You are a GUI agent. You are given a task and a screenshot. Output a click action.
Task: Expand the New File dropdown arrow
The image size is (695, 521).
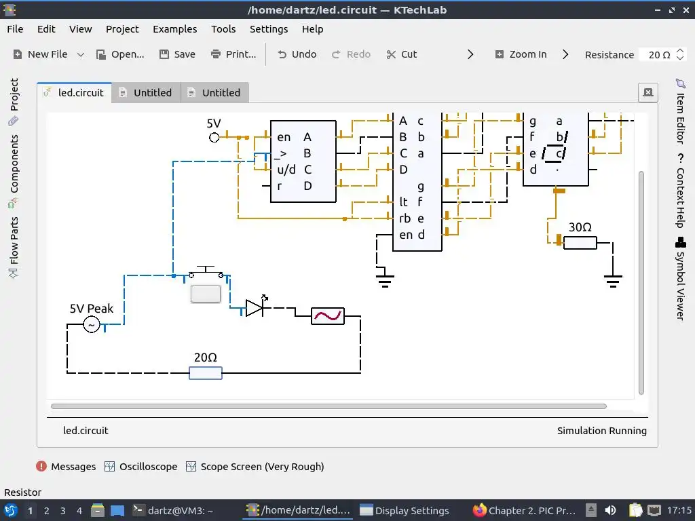81,54
